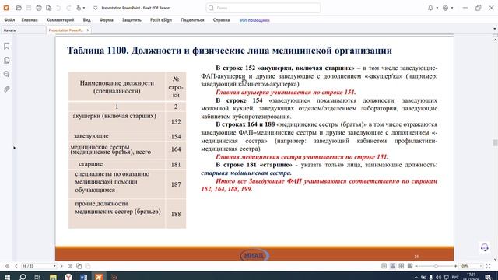Expand the arrow next to account icon
The image size is (498, 280).
click(452, 8)
